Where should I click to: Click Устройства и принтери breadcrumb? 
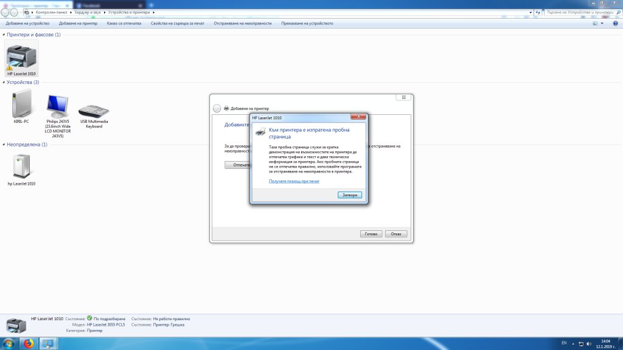click(129, 12)
